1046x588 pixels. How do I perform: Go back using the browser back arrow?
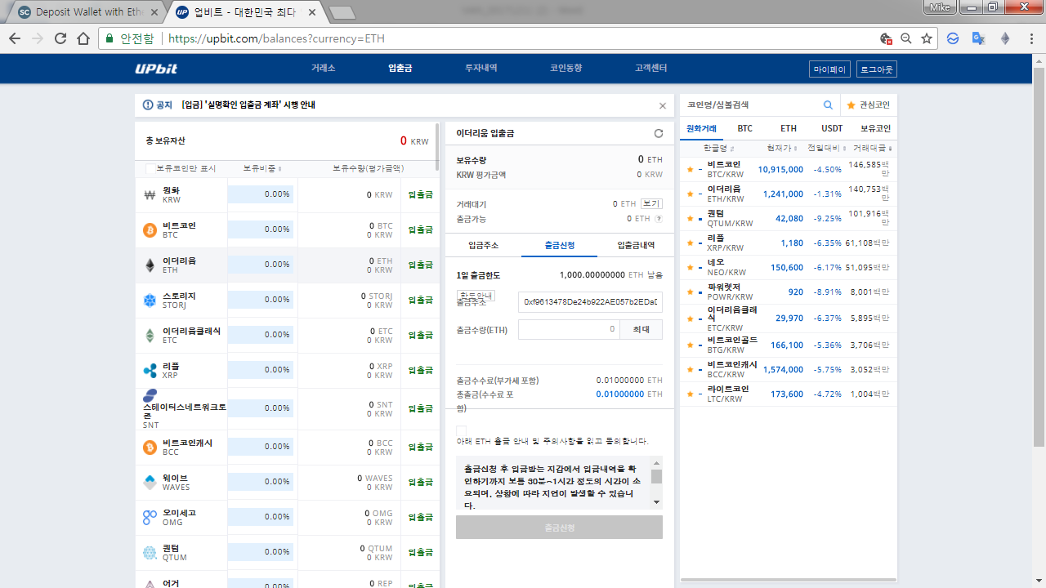click(x=15, y=38)
